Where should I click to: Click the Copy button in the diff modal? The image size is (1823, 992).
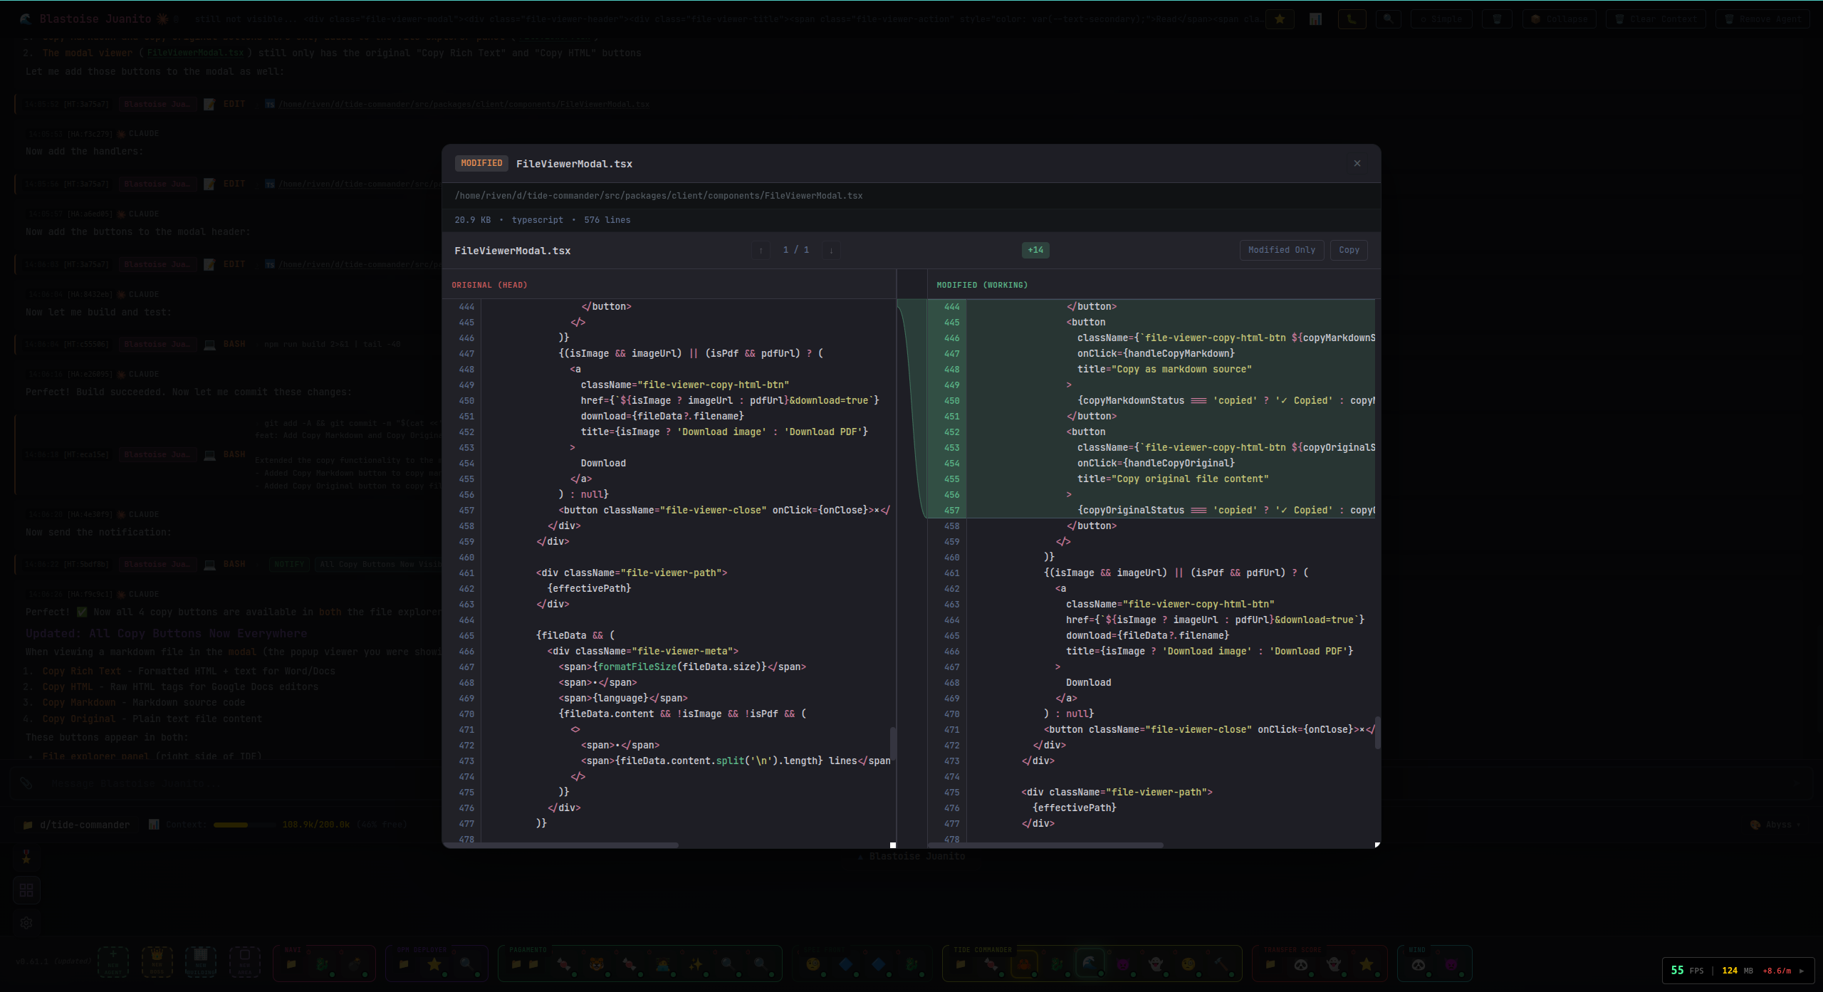point(1349,250)
